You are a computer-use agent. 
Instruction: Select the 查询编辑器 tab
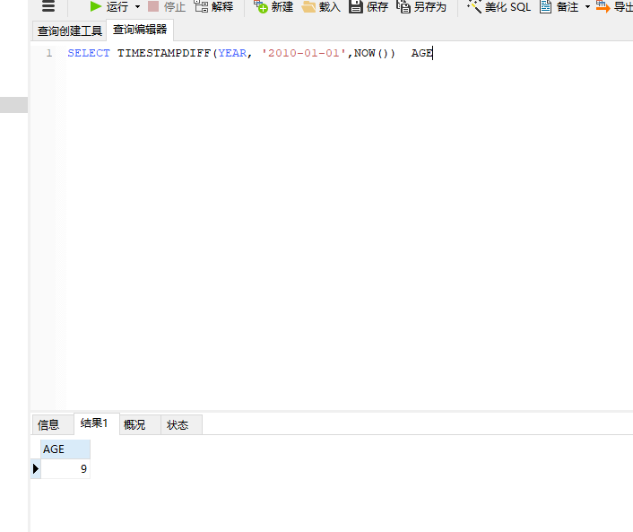click(x=140, y=30)
